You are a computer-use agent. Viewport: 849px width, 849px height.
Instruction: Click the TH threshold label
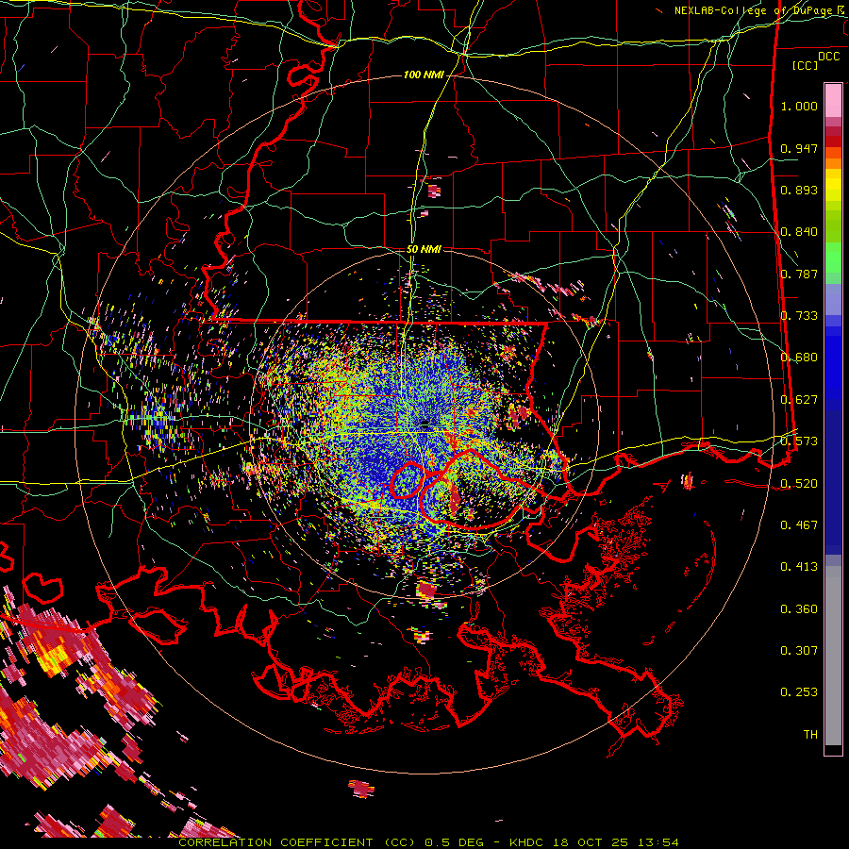[x=810, y=735]
